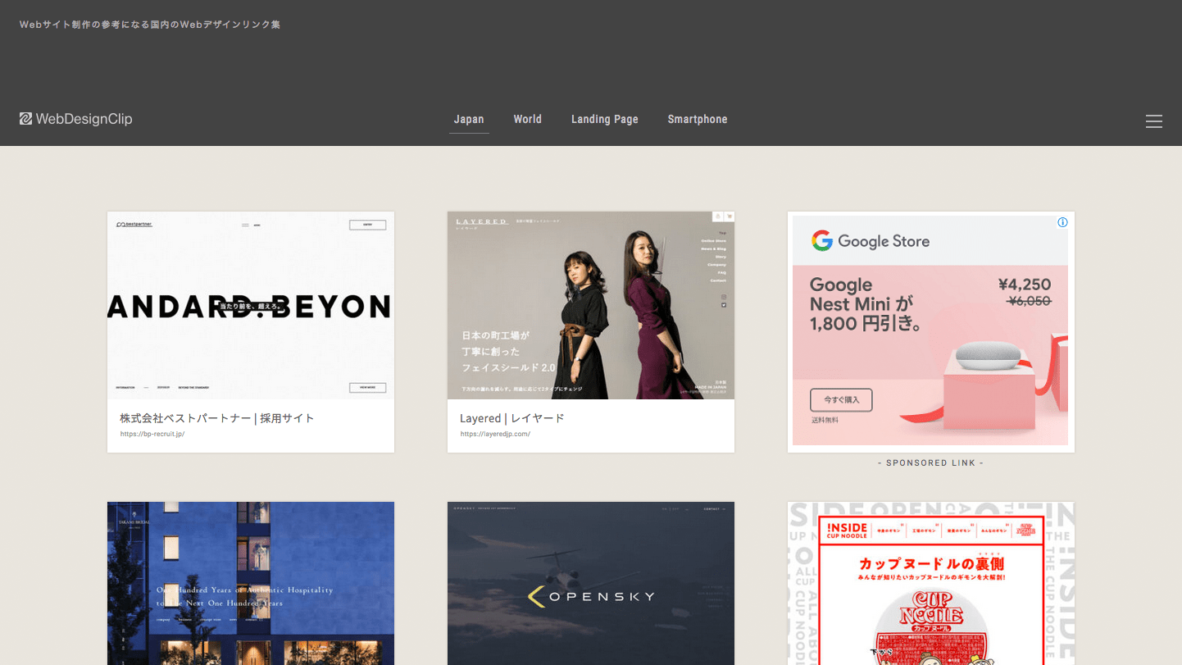
Task: Visit the https://bp-recruit.jp/ URL link
Action: pos(152,434)
